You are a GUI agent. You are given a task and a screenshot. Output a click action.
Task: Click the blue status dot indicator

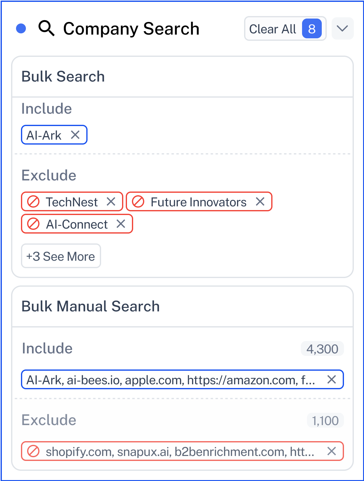coord(21,28)
